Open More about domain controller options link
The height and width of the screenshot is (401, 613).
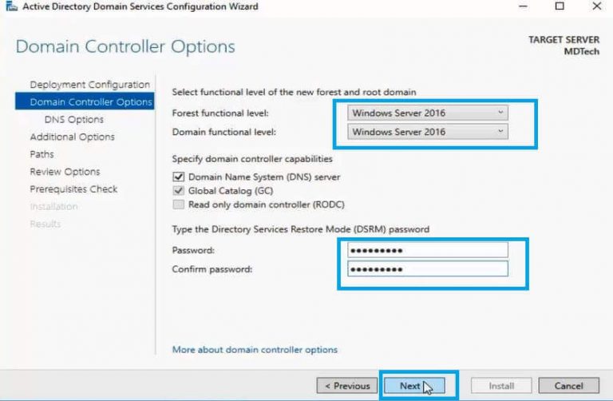(255, 349)
